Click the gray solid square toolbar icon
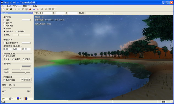Image resolution: width=174 pixels, height=104 pixels. pos(50,9)
